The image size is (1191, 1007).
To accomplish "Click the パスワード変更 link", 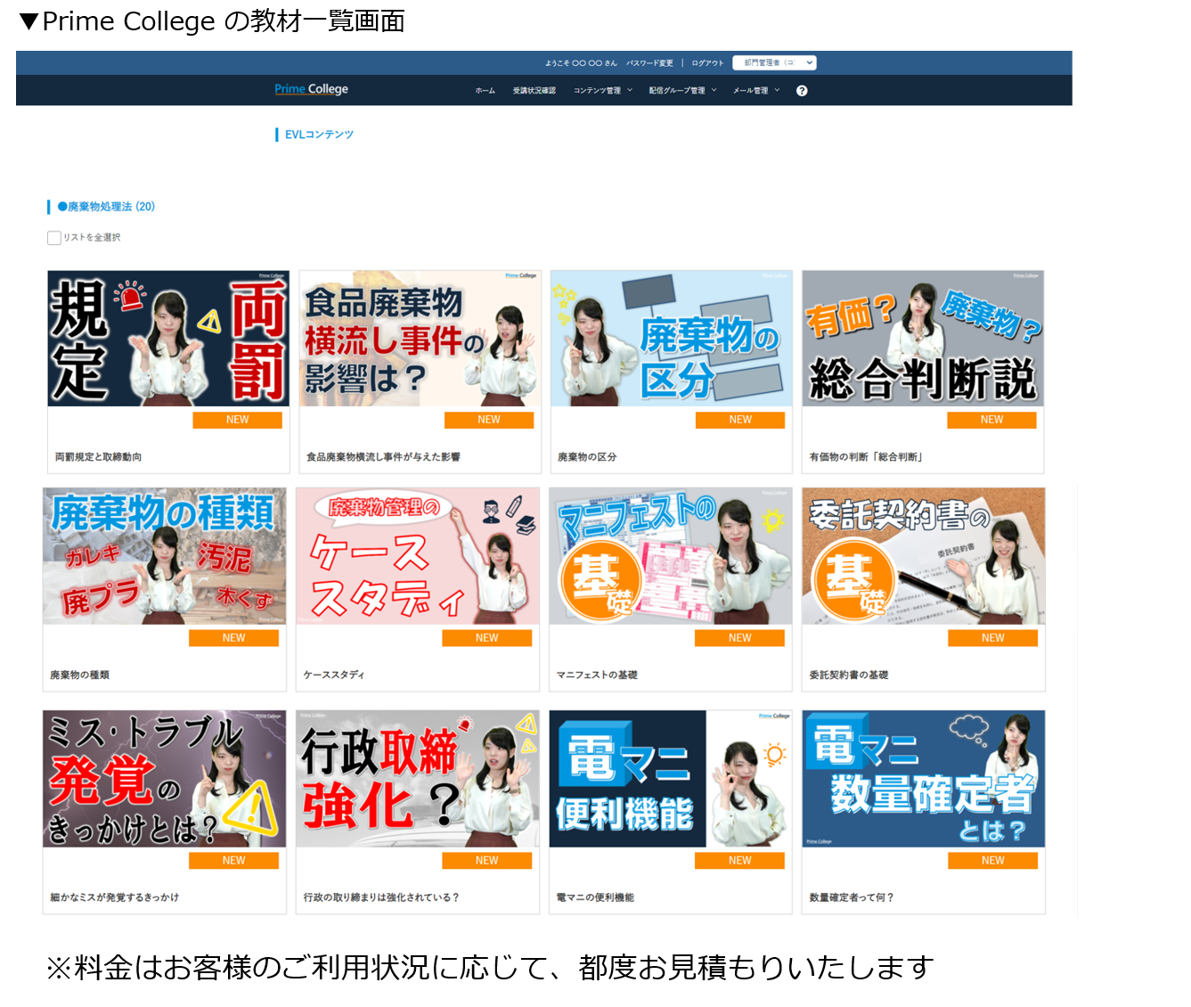I will click(649, 63).
